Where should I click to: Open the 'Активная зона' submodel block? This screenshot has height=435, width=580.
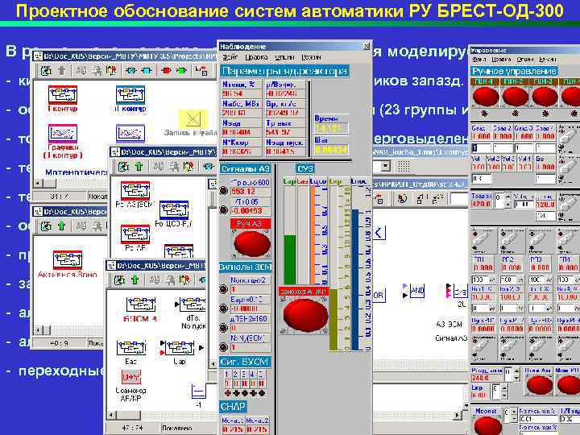tap(68, 259)
